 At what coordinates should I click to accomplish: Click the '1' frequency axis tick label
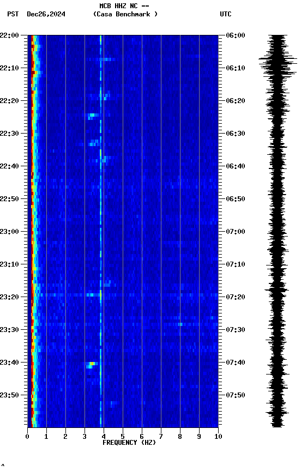coord(46,437)
